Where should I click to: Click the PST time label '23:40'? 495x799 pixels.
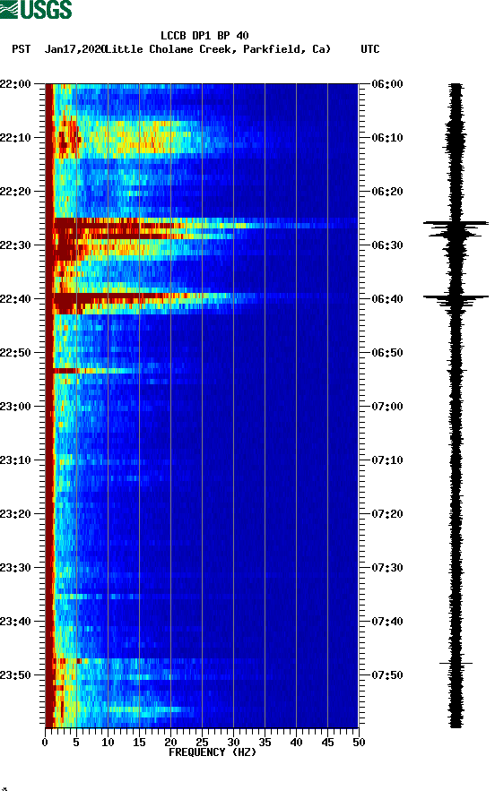(16, 622)
